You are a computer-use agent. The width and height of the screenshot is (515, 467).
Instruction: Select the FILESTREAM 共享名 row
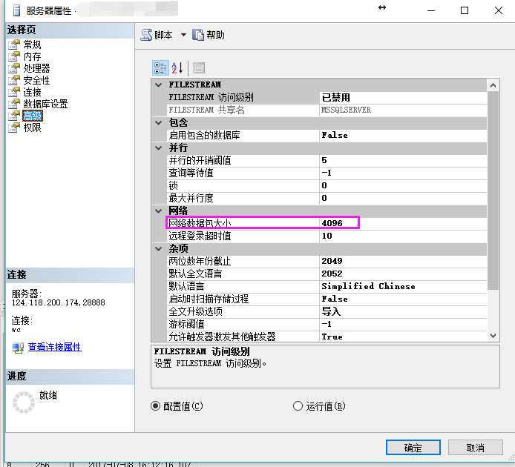[327, 110]
